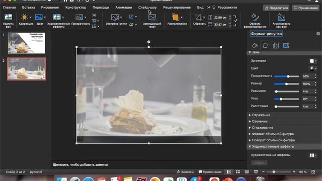Show more ribbon tabs chevron
322x181 pixels.
coord(209,8)
